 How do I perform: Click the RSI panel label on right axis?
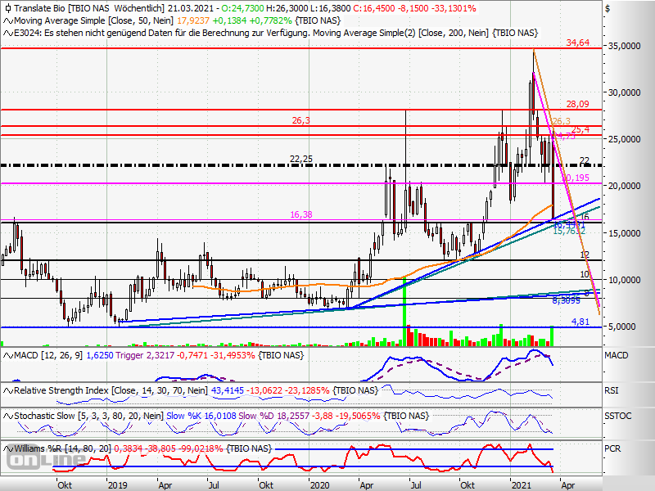612,391
